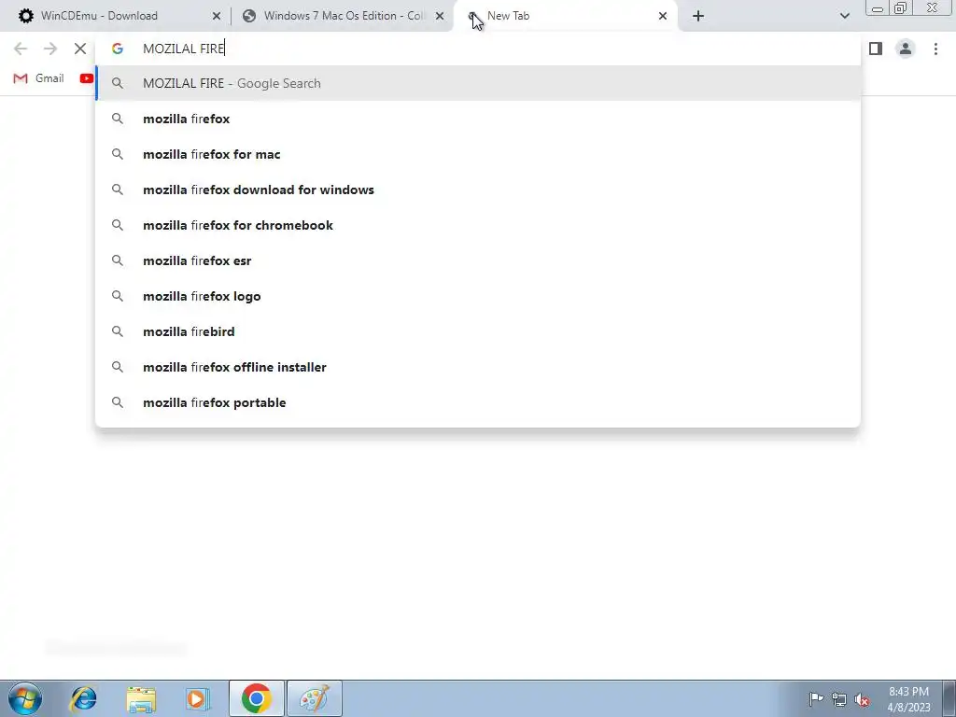
Task: Go back with the back arrow
Action: click(x=21, y=49)
